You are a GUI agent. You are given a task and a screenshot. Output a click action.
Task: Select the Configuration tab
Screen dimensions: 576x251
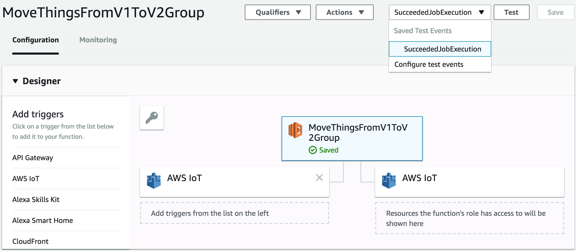[x=36, y=40]
